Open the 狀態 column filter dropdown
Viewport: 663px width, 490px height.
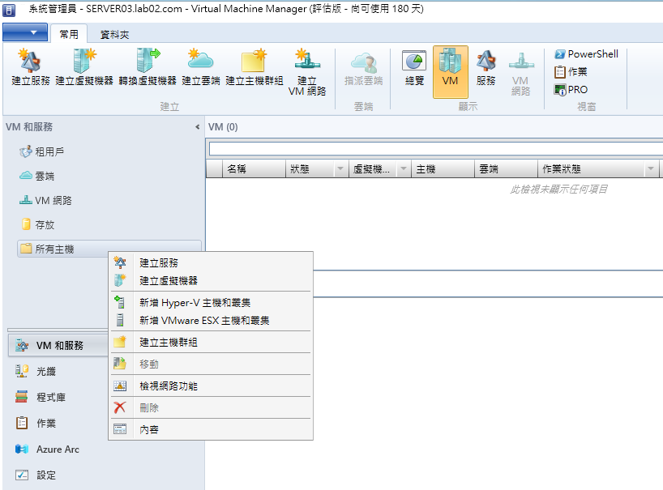tap(340, 170)
